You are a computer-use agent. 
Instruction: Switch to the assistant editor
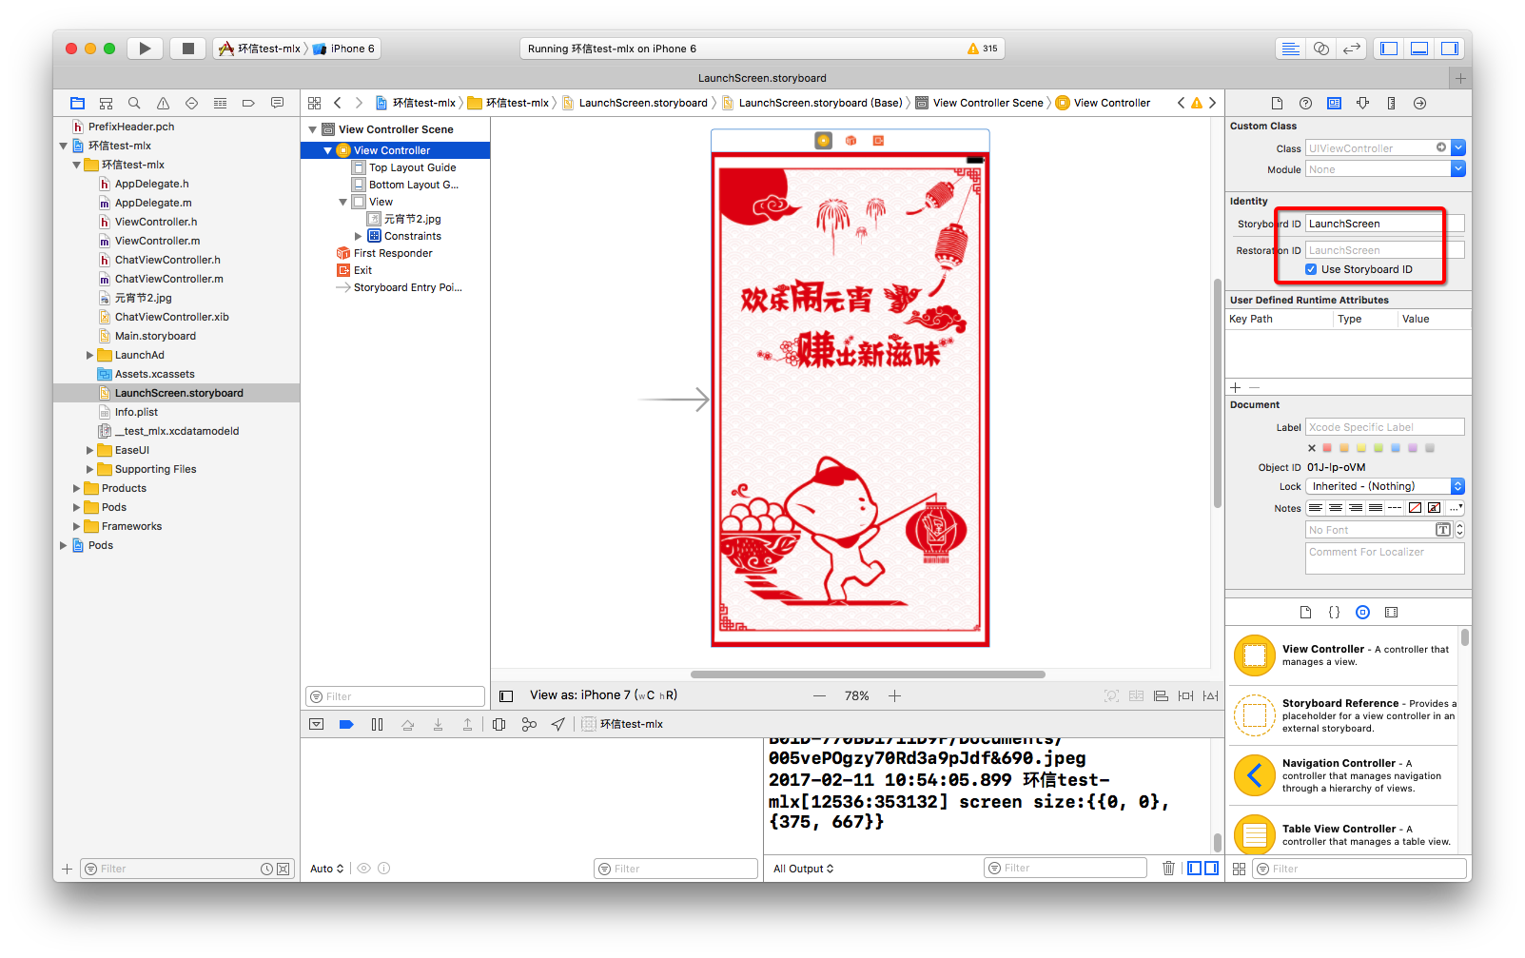pos(1321,49)
